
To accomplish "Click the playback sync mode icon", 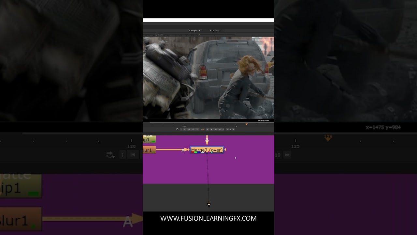I will click(x=178, y=129).
